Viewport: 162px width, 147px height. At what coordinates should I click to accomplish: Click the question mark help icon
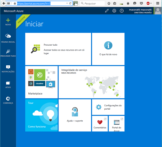(121, 11)
